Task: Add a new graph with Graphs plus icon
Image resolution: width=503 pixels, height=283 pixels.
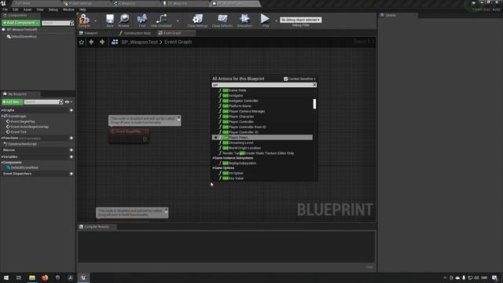Action: (72, 110)
